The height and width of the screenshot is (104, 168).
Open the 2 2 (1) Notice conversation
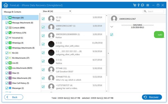click(73, 61)
